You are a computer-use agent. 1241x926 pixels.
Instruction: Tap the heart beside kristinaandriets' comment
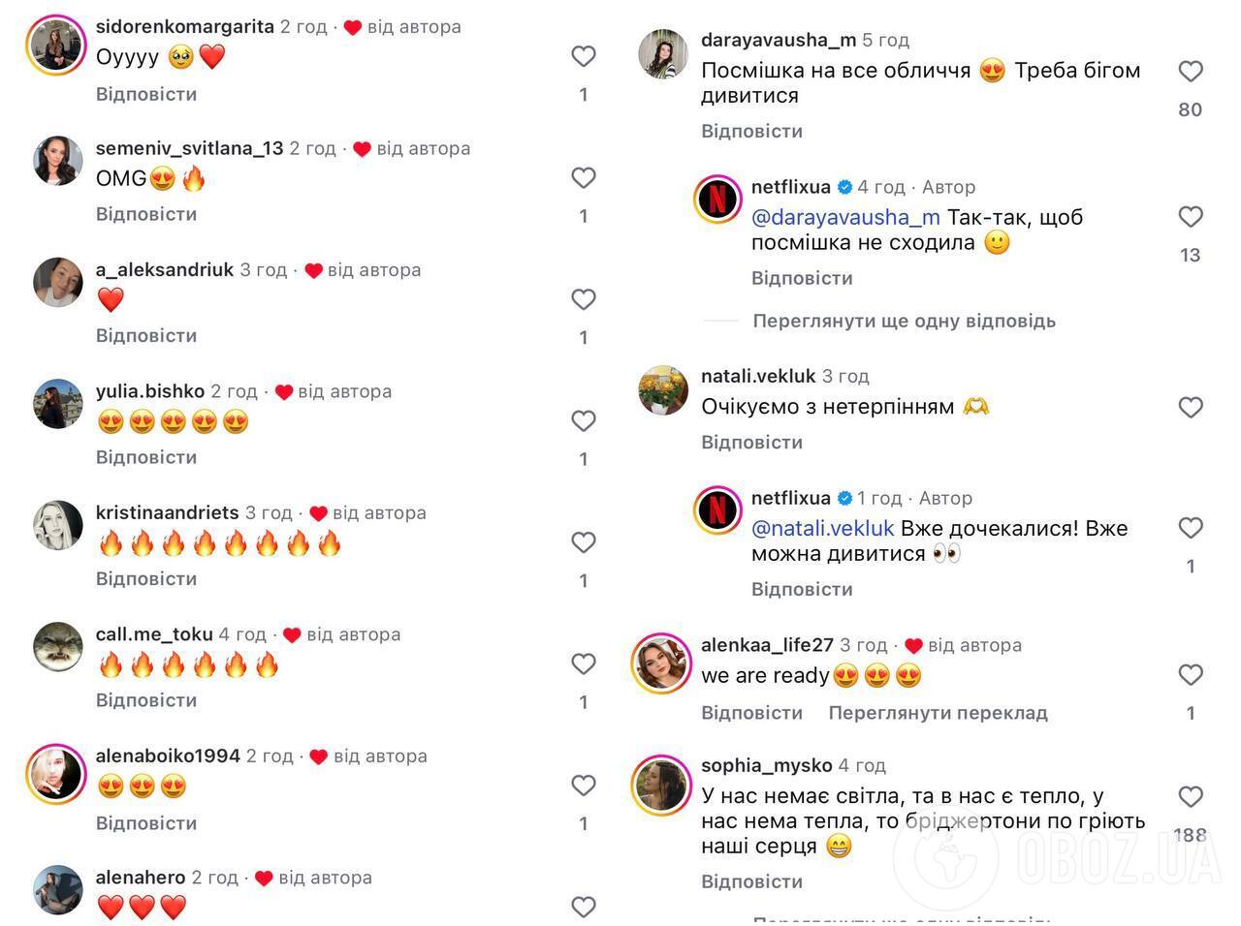tap(583, 542)
